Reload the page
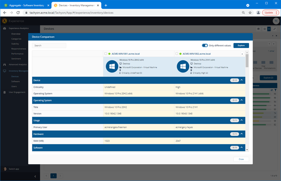This screenshot has height=181, width=281. point(18,13)
